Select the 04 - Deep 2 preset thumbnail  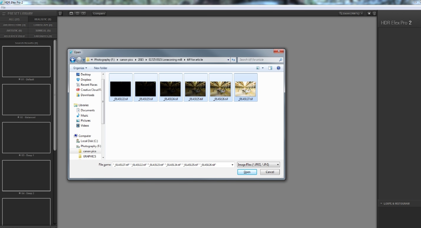coord(26,176)
